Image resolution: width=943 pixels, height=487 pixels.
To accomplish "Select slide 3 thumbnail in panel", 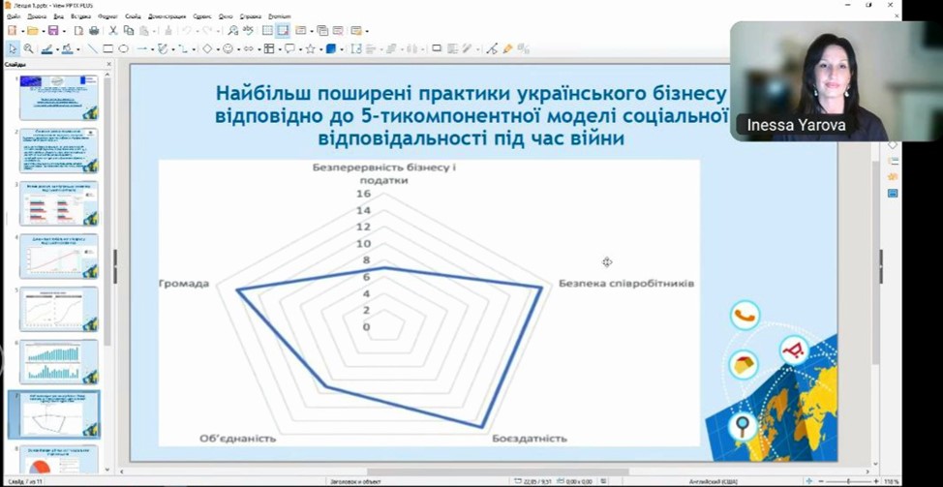I will [x=59, y=202].
